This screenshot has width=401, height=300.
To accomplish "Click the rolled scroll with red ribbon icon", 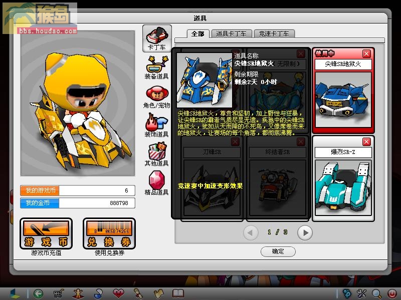I will click(x=138, y=293).
